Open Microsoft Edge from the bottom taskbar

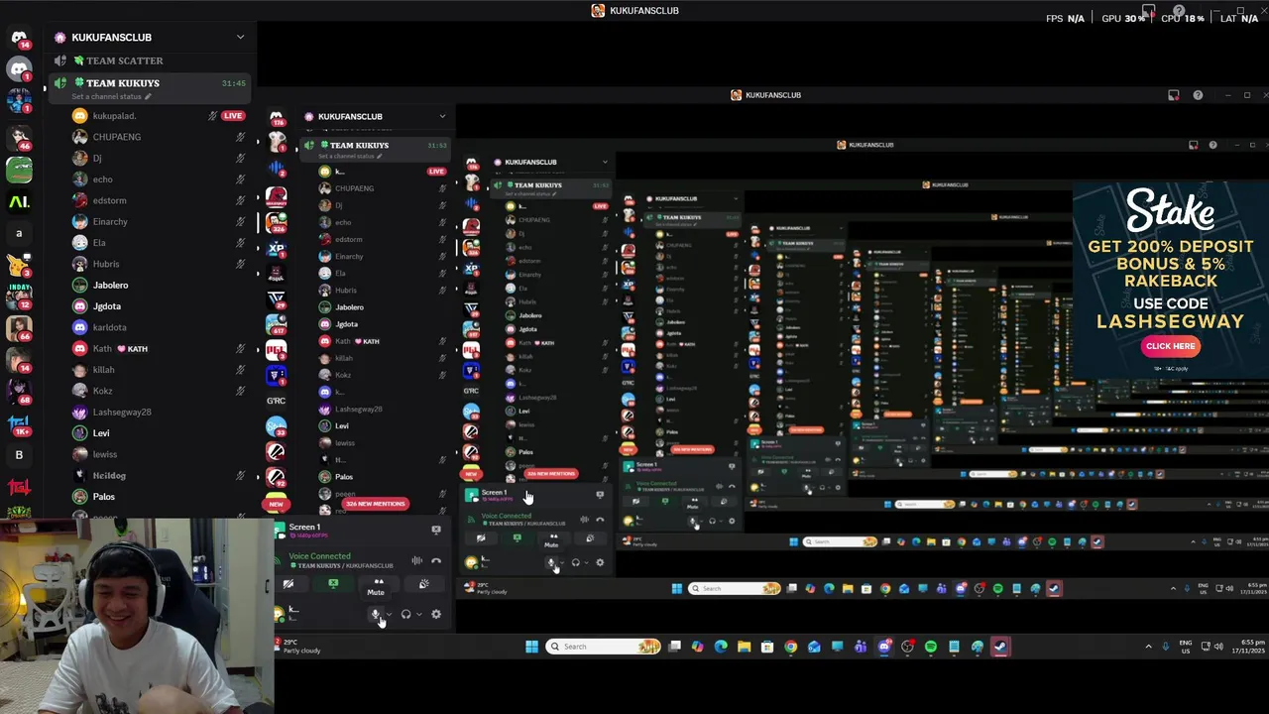(x=721, y=647)
